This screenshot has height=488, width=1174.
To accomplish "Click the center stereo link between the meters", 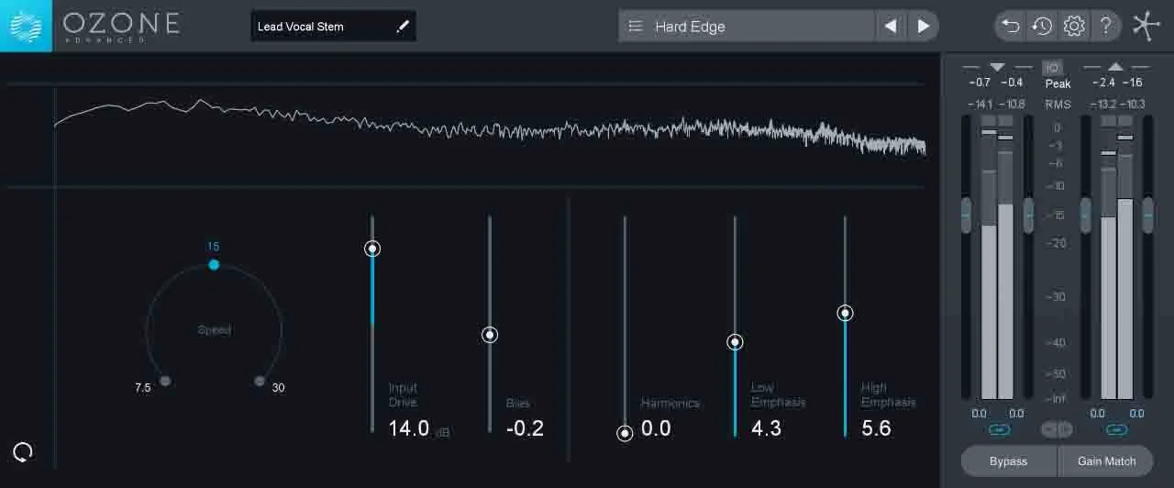I will pos(1058,429).
